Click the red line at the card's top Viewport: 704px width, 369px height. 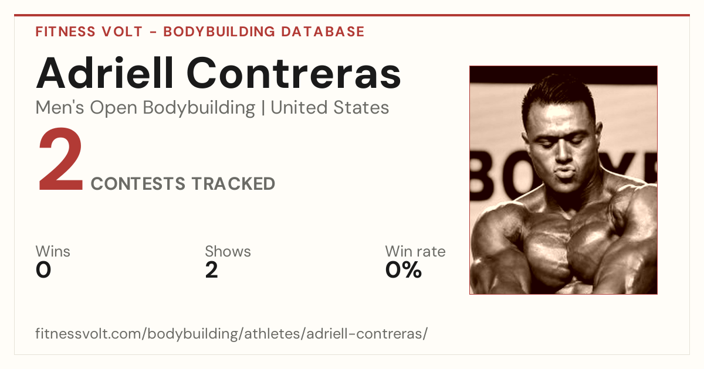tap(352, 15)
